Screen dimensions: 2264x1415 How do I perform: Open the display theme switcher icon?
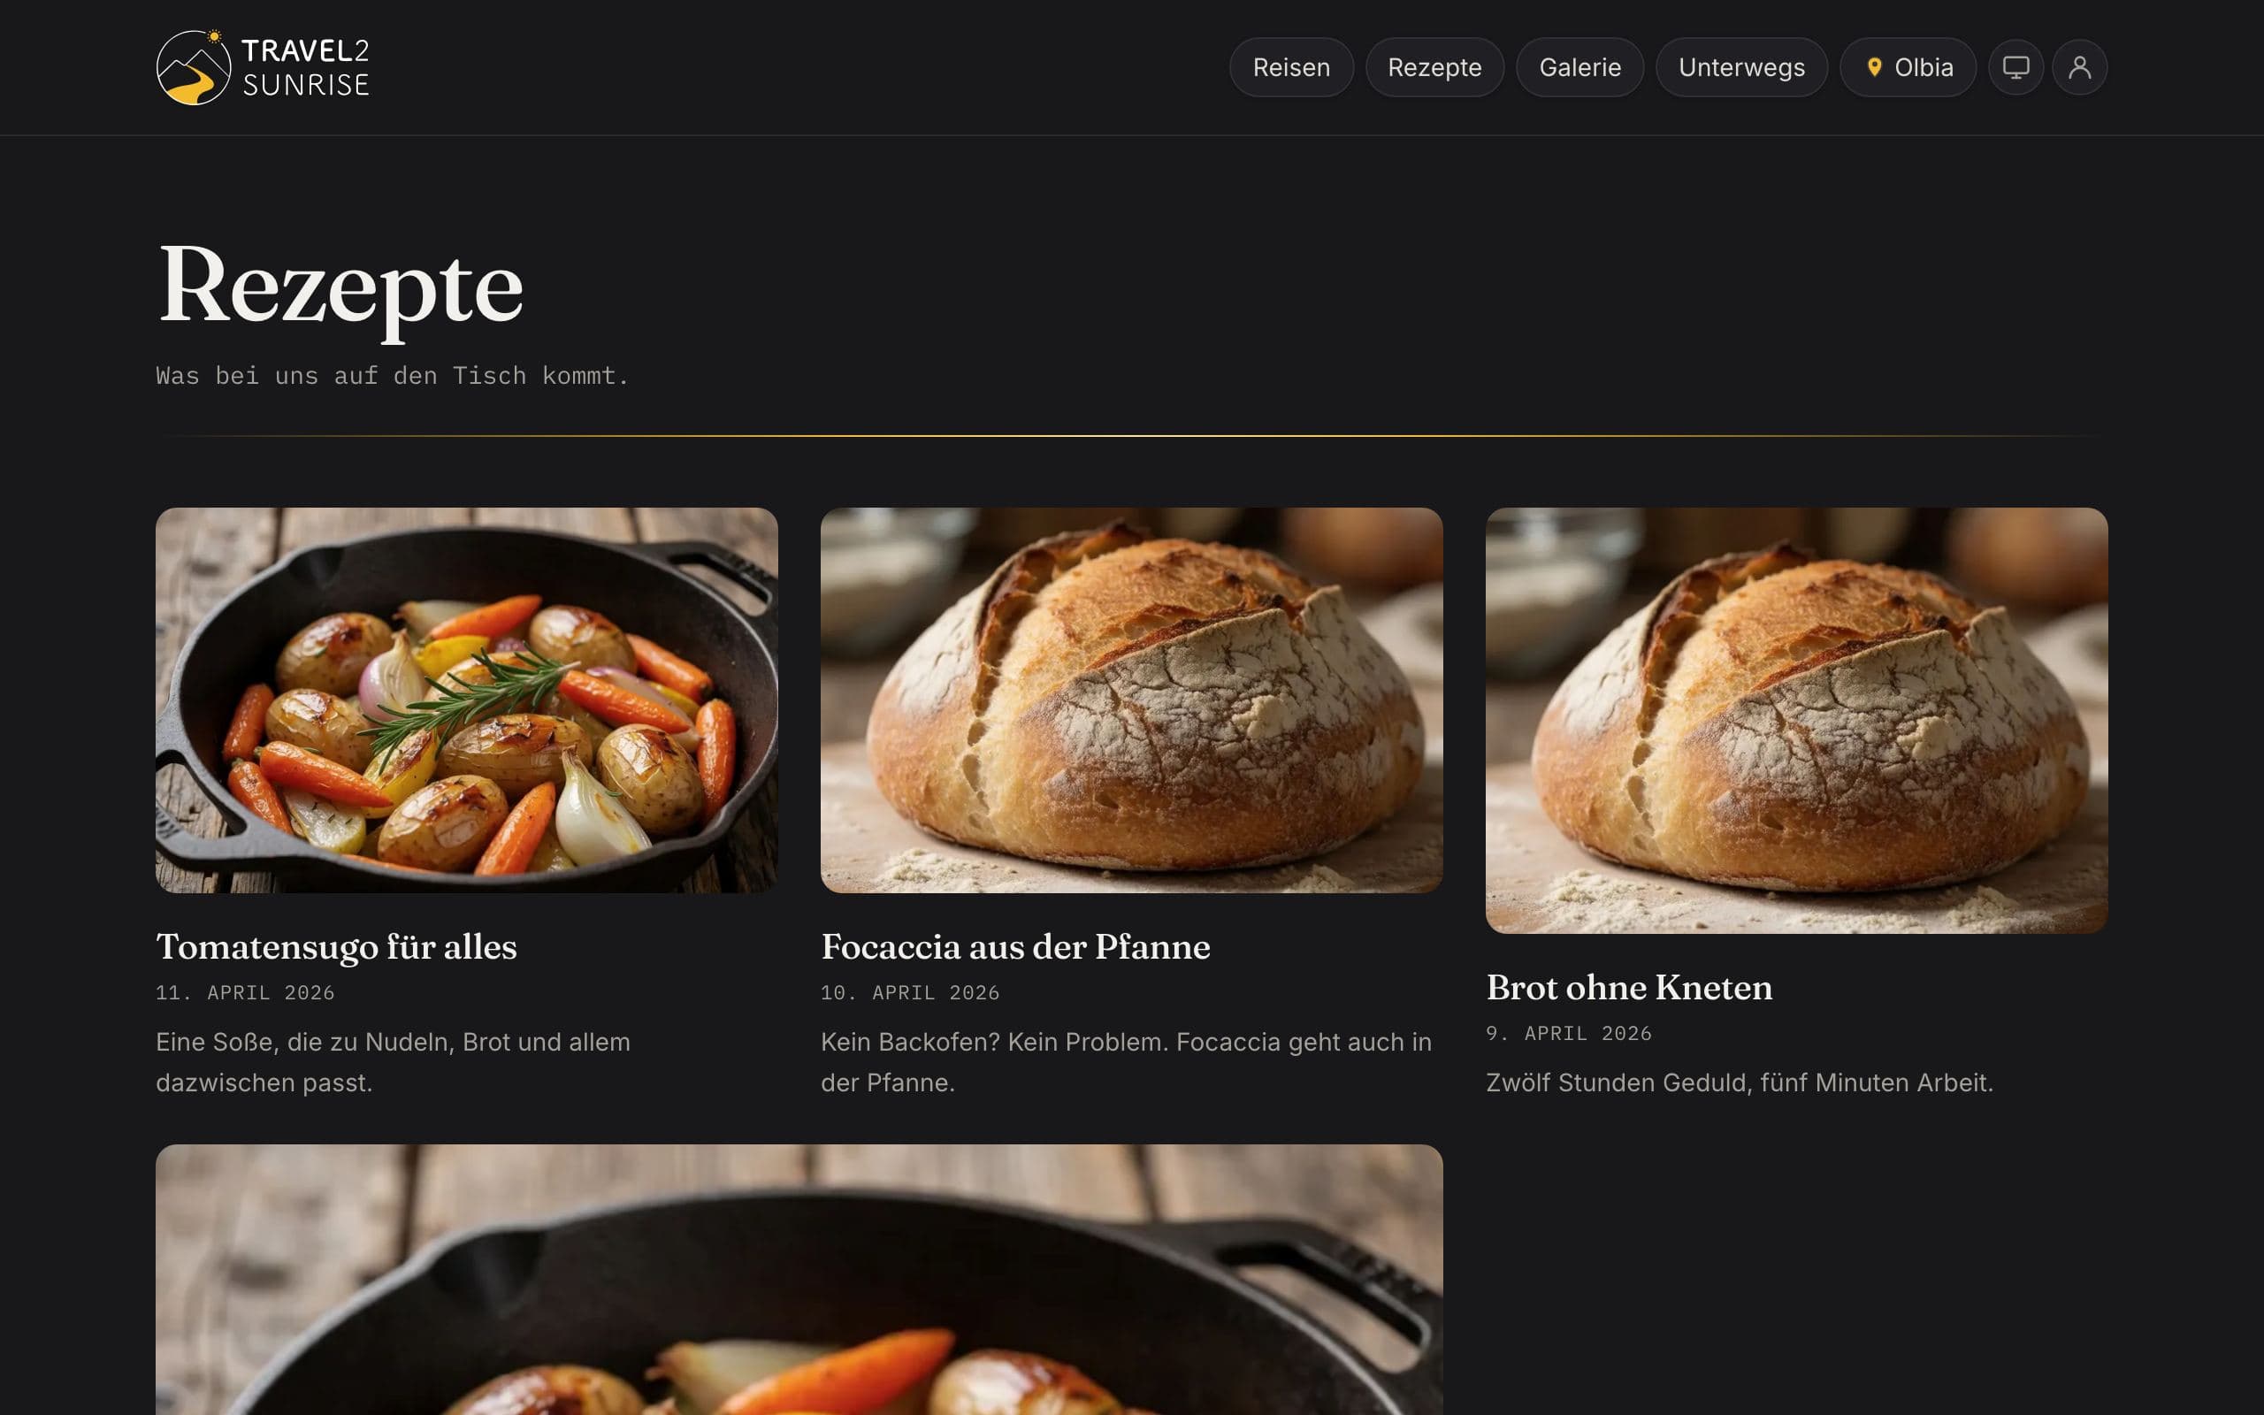2015,67
